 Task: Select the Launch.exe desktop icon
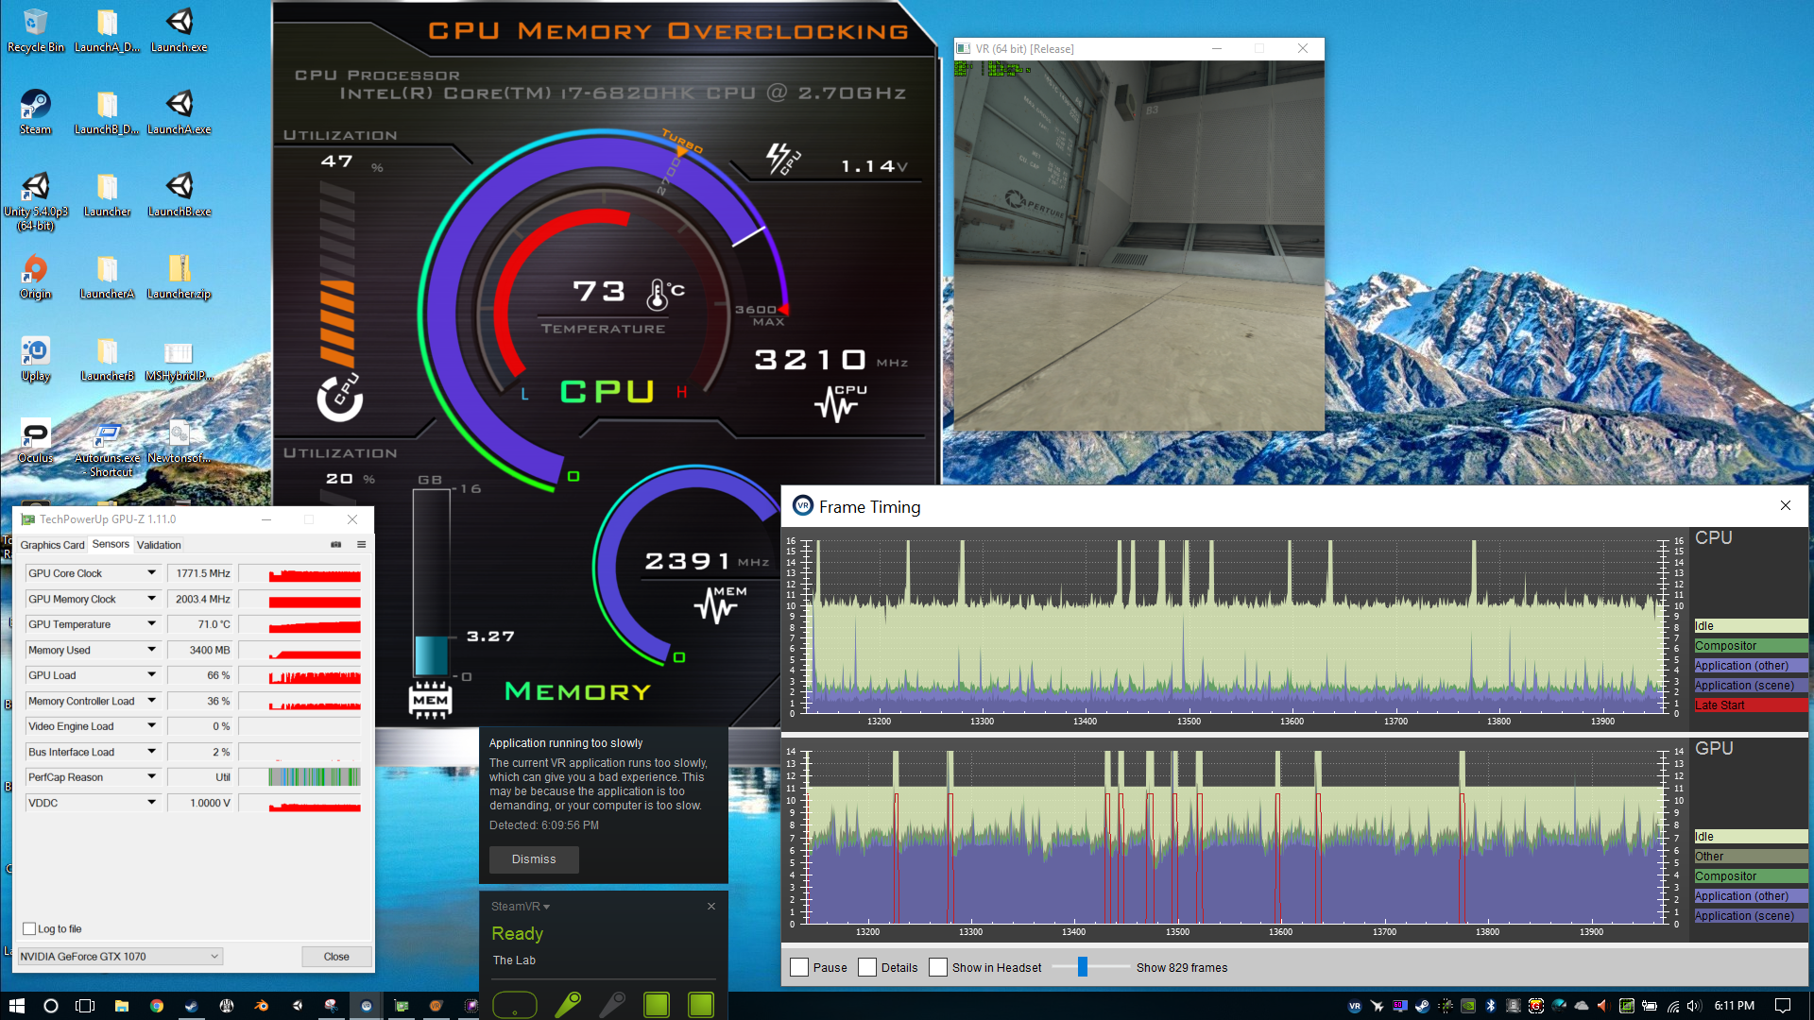pyautogui.click(x=179, y=30)
